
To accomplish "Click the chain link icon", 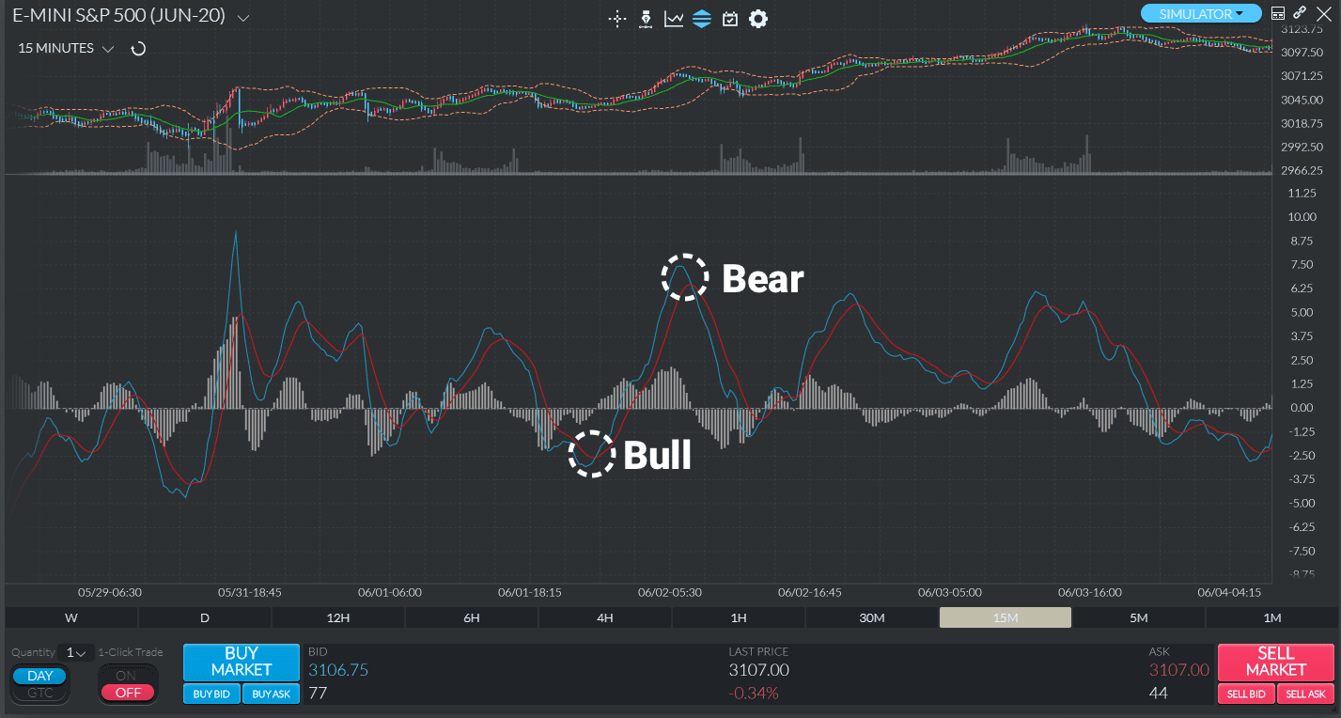I will click(x=1300, y=13).
